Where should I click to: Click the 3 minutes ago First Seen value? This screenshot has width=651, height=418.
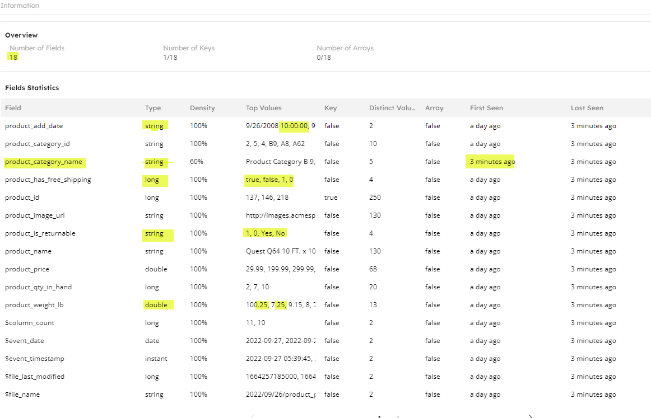[x=490, y=161]
